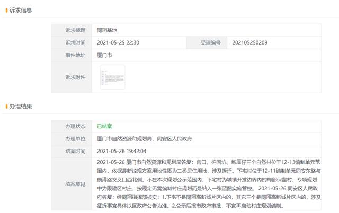Select the 同翔基地 title value

click(107, 30)
